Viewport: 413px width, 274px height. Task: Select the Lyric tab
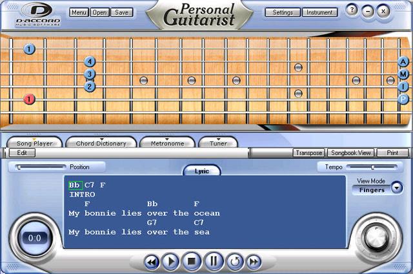pos(202,171)
